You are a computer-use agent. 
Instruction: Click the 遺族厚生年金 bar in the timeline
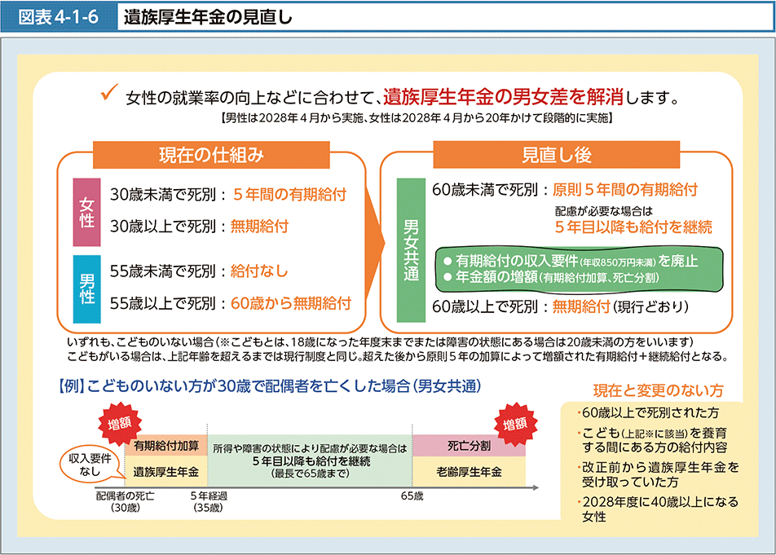point(165,471)
